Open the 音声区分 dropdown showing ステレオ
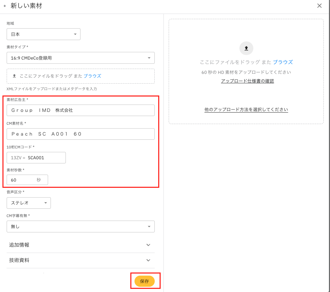Image resolution: width=330 pixels, height=292 pixels. point(29,203)
